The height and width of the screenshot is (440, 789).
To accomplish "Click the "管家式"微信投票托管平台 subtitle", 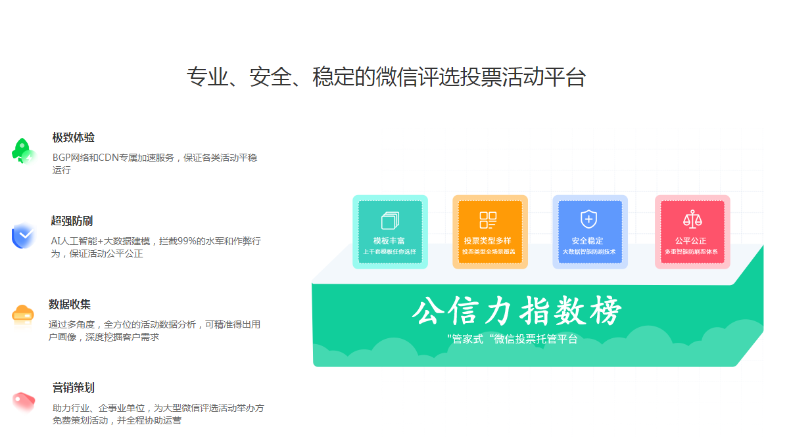I will pyautogui.click(x=512, y=339).
